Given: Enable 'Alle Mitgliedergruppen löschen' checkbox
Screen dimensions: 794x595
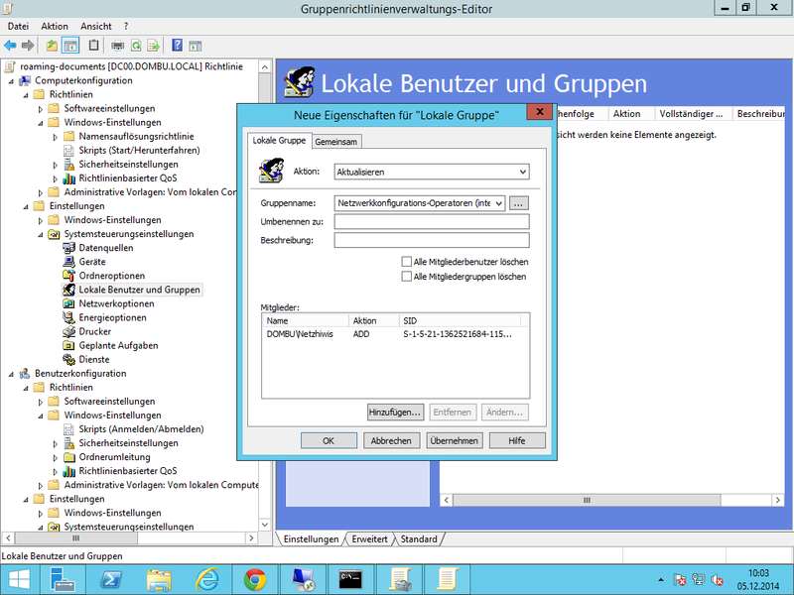Looking at the screenshot, I should (x=406, y=277).
